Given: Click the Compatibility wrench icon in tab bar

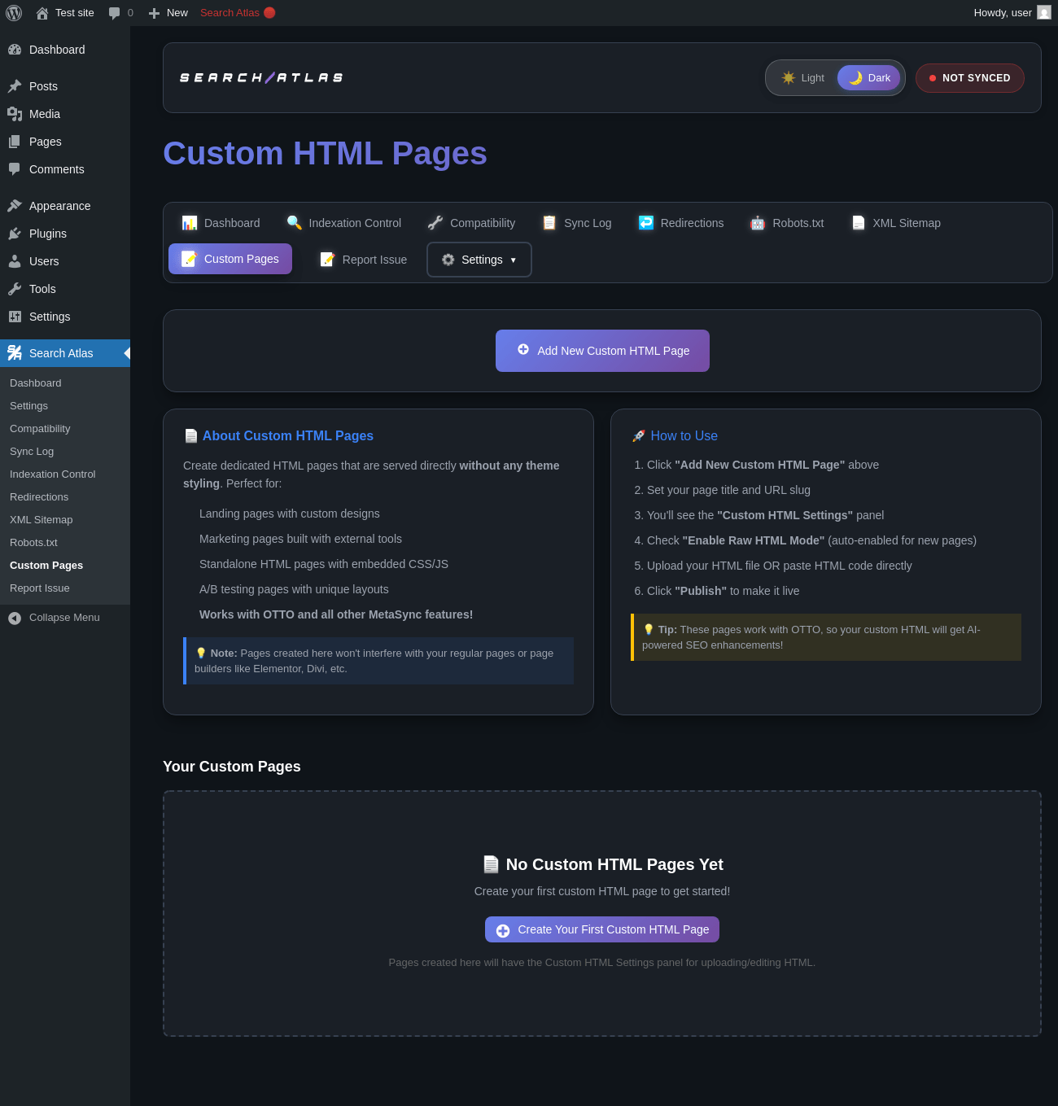Looking at the screenshot, I should click(435, 223).
